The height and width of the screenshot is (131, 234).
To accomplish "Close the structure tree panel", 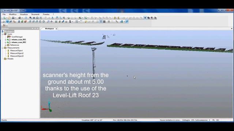I will (38, 28).
